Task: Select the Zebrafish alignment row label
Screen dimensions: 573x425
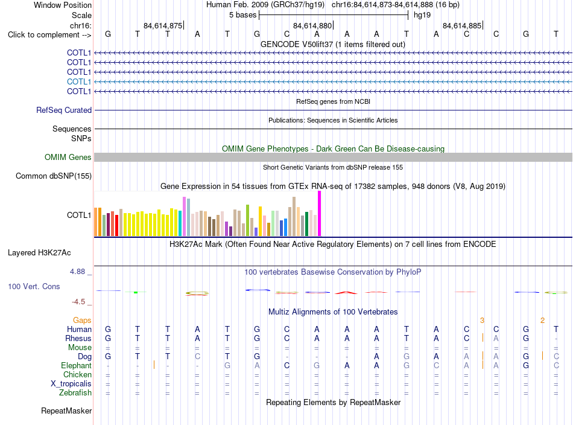Action: (x=75, y=392)
